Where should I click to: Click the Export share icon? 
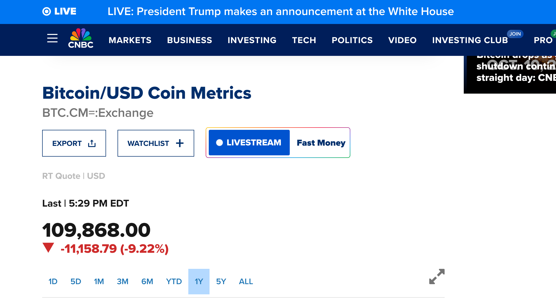pyautogui.click(x=92, y=143)
